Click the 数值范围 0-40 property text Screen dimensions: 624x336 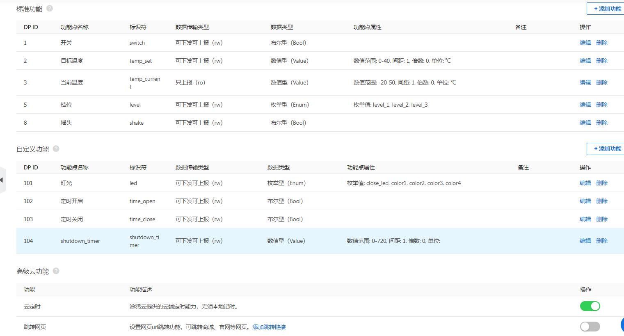[x=402, y=61]
